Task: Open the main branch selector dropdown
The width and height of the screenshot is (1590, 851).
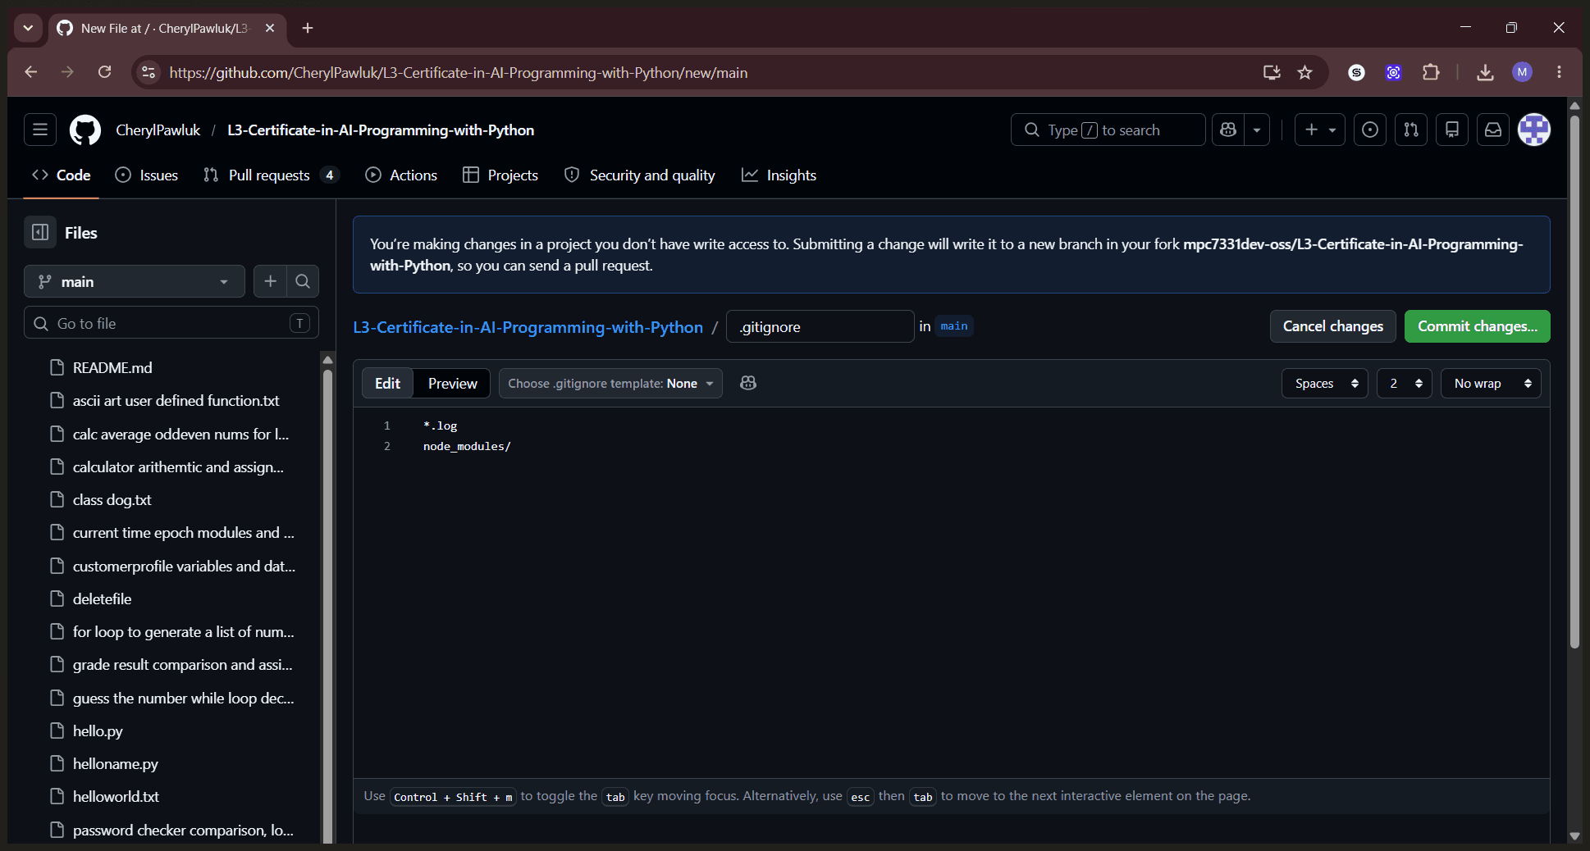Action: coord(135,281)
